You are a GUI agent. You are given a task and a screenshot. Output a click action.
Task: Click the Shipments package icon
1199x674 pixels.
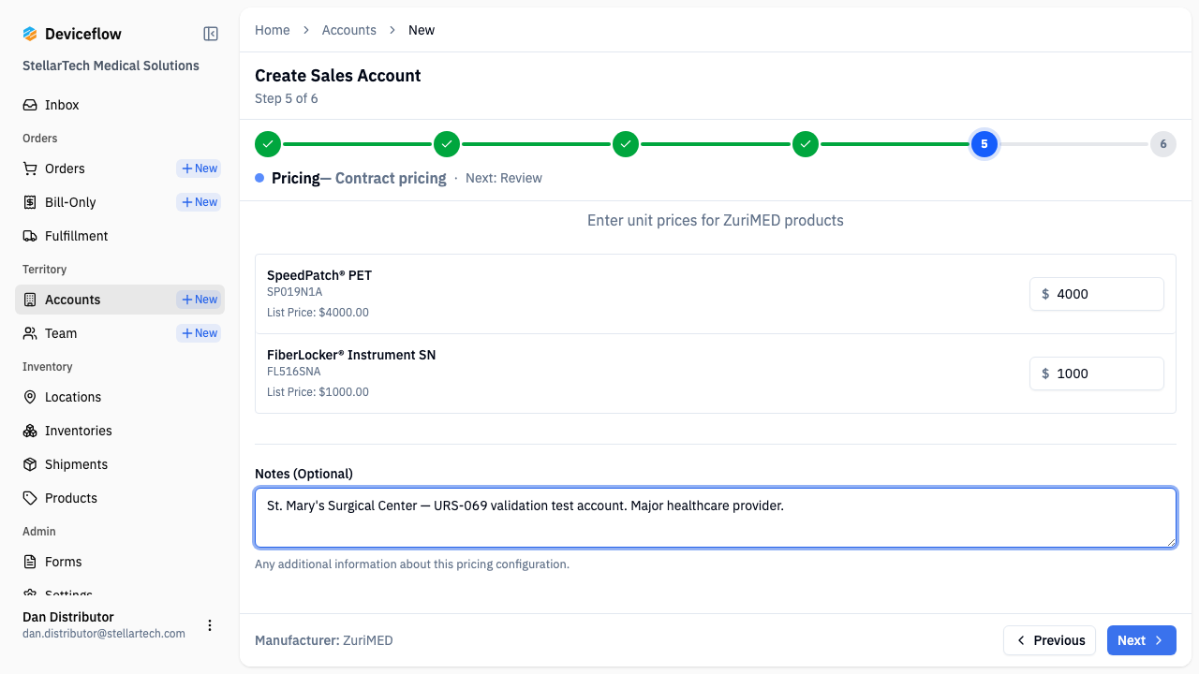[30, 464]
